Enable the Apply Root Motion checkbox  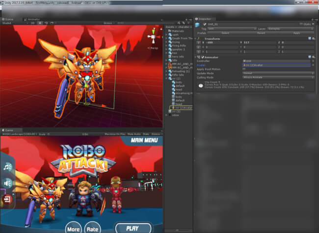click(x=244, y=69)
